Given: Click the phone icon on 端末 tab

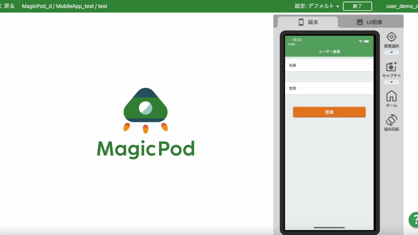Looking at the screenshot, I should (x=301, y=22).
